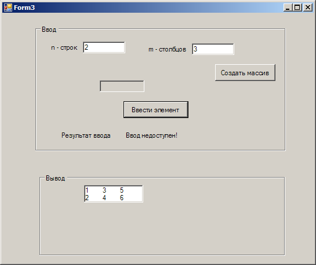
Task: Click the 'Form3' window title text
Action: click(x=24, y=8)
